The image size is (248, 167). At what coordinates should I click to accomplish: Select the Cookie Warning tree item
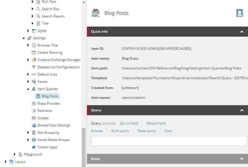(x=50, y=53)
